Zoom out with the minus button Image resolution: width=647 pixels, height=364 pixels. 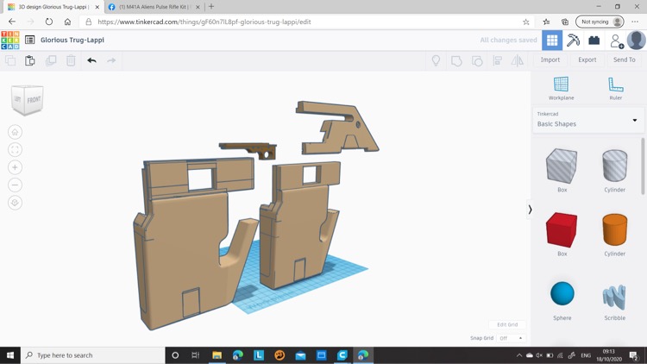pos(15,185)
